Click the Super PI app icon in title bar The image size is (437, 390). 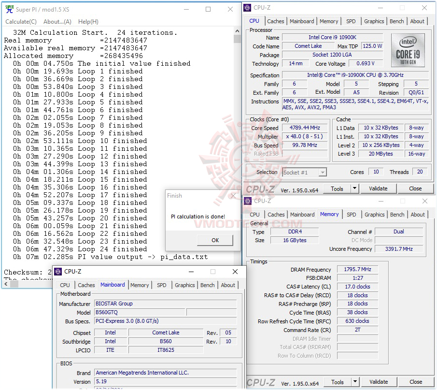9,9
